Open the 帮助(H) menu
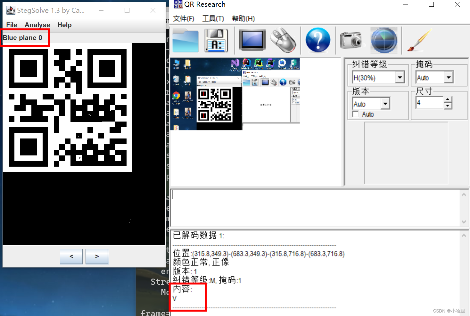Screen dimensions: 470x316 243,19
